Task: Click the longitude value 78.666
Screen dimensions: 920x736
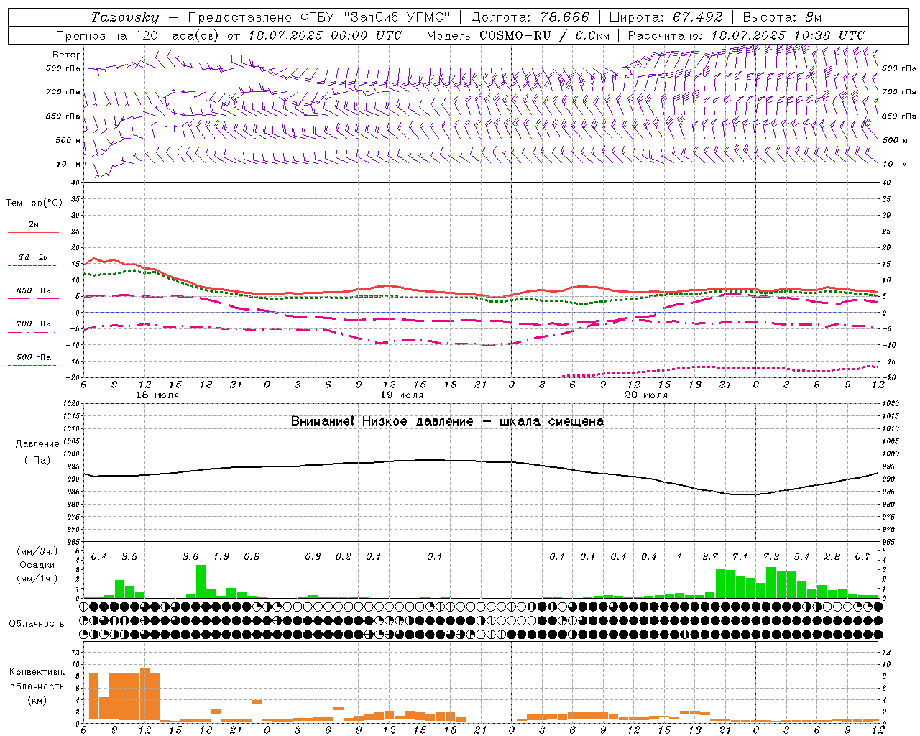Action: (x=565, y=17)
